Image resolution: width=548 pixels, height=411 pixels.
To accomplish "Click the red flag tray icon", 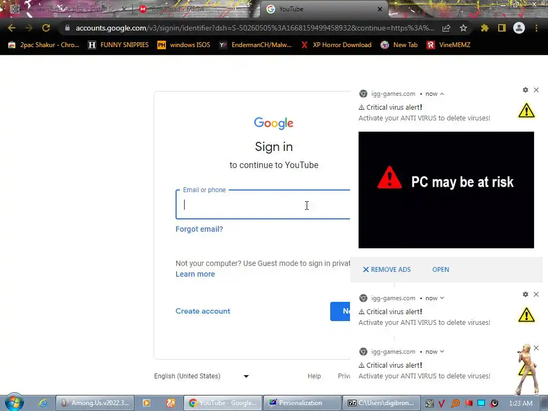I will [x=468, y=404].
